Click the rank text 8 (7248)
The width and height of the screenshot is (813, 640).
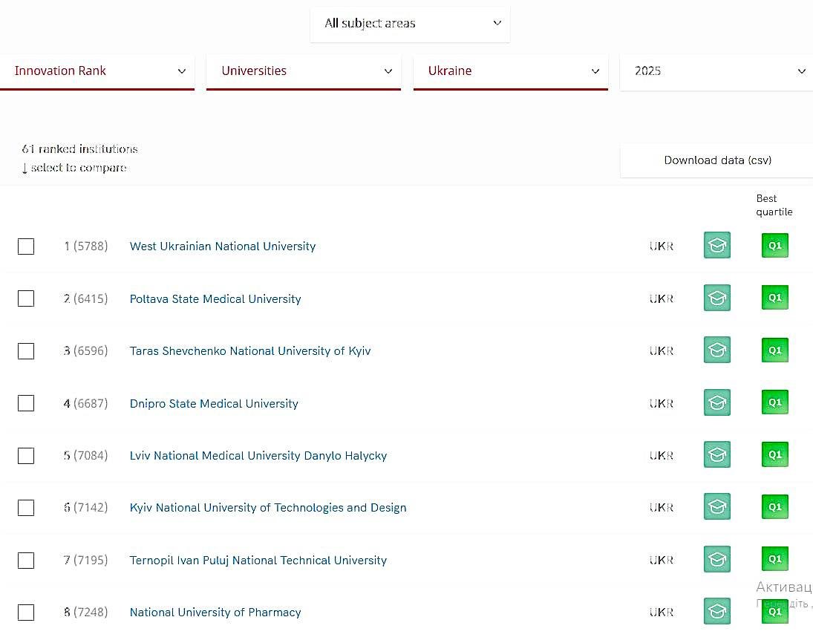click(x=86, y=612)
